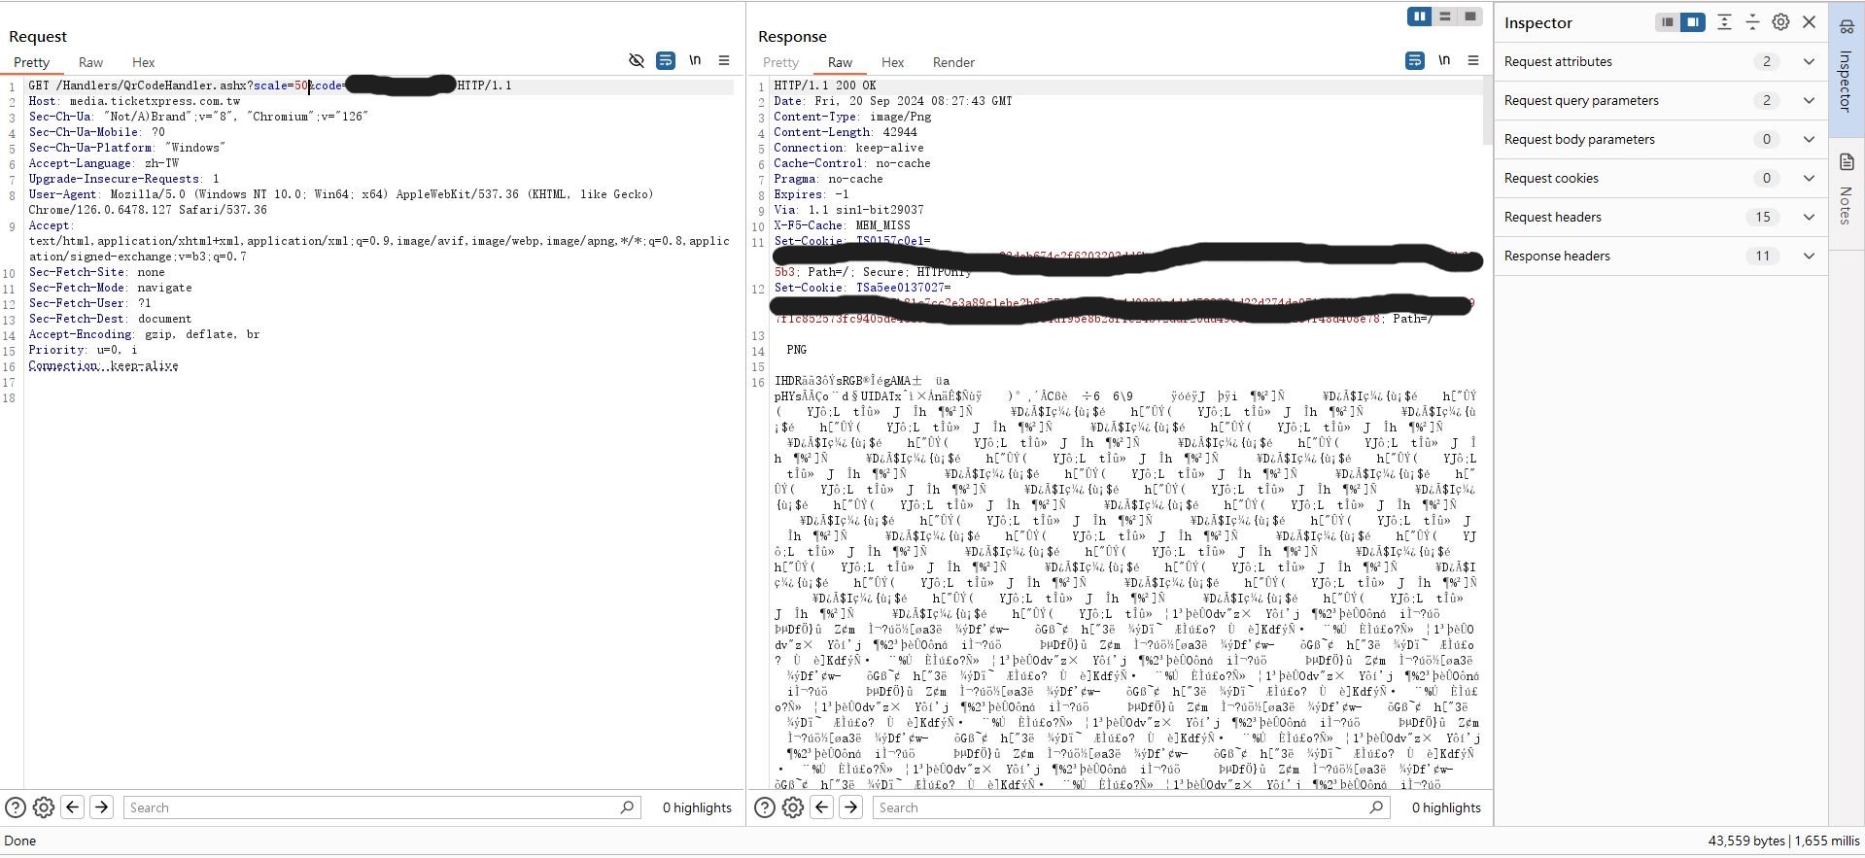Expand Request query parameters section

[1661, 100]
